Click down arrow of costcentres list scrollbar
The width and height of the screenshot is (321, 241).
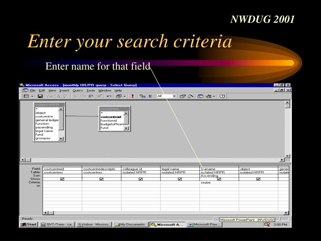tap(126, 128)
